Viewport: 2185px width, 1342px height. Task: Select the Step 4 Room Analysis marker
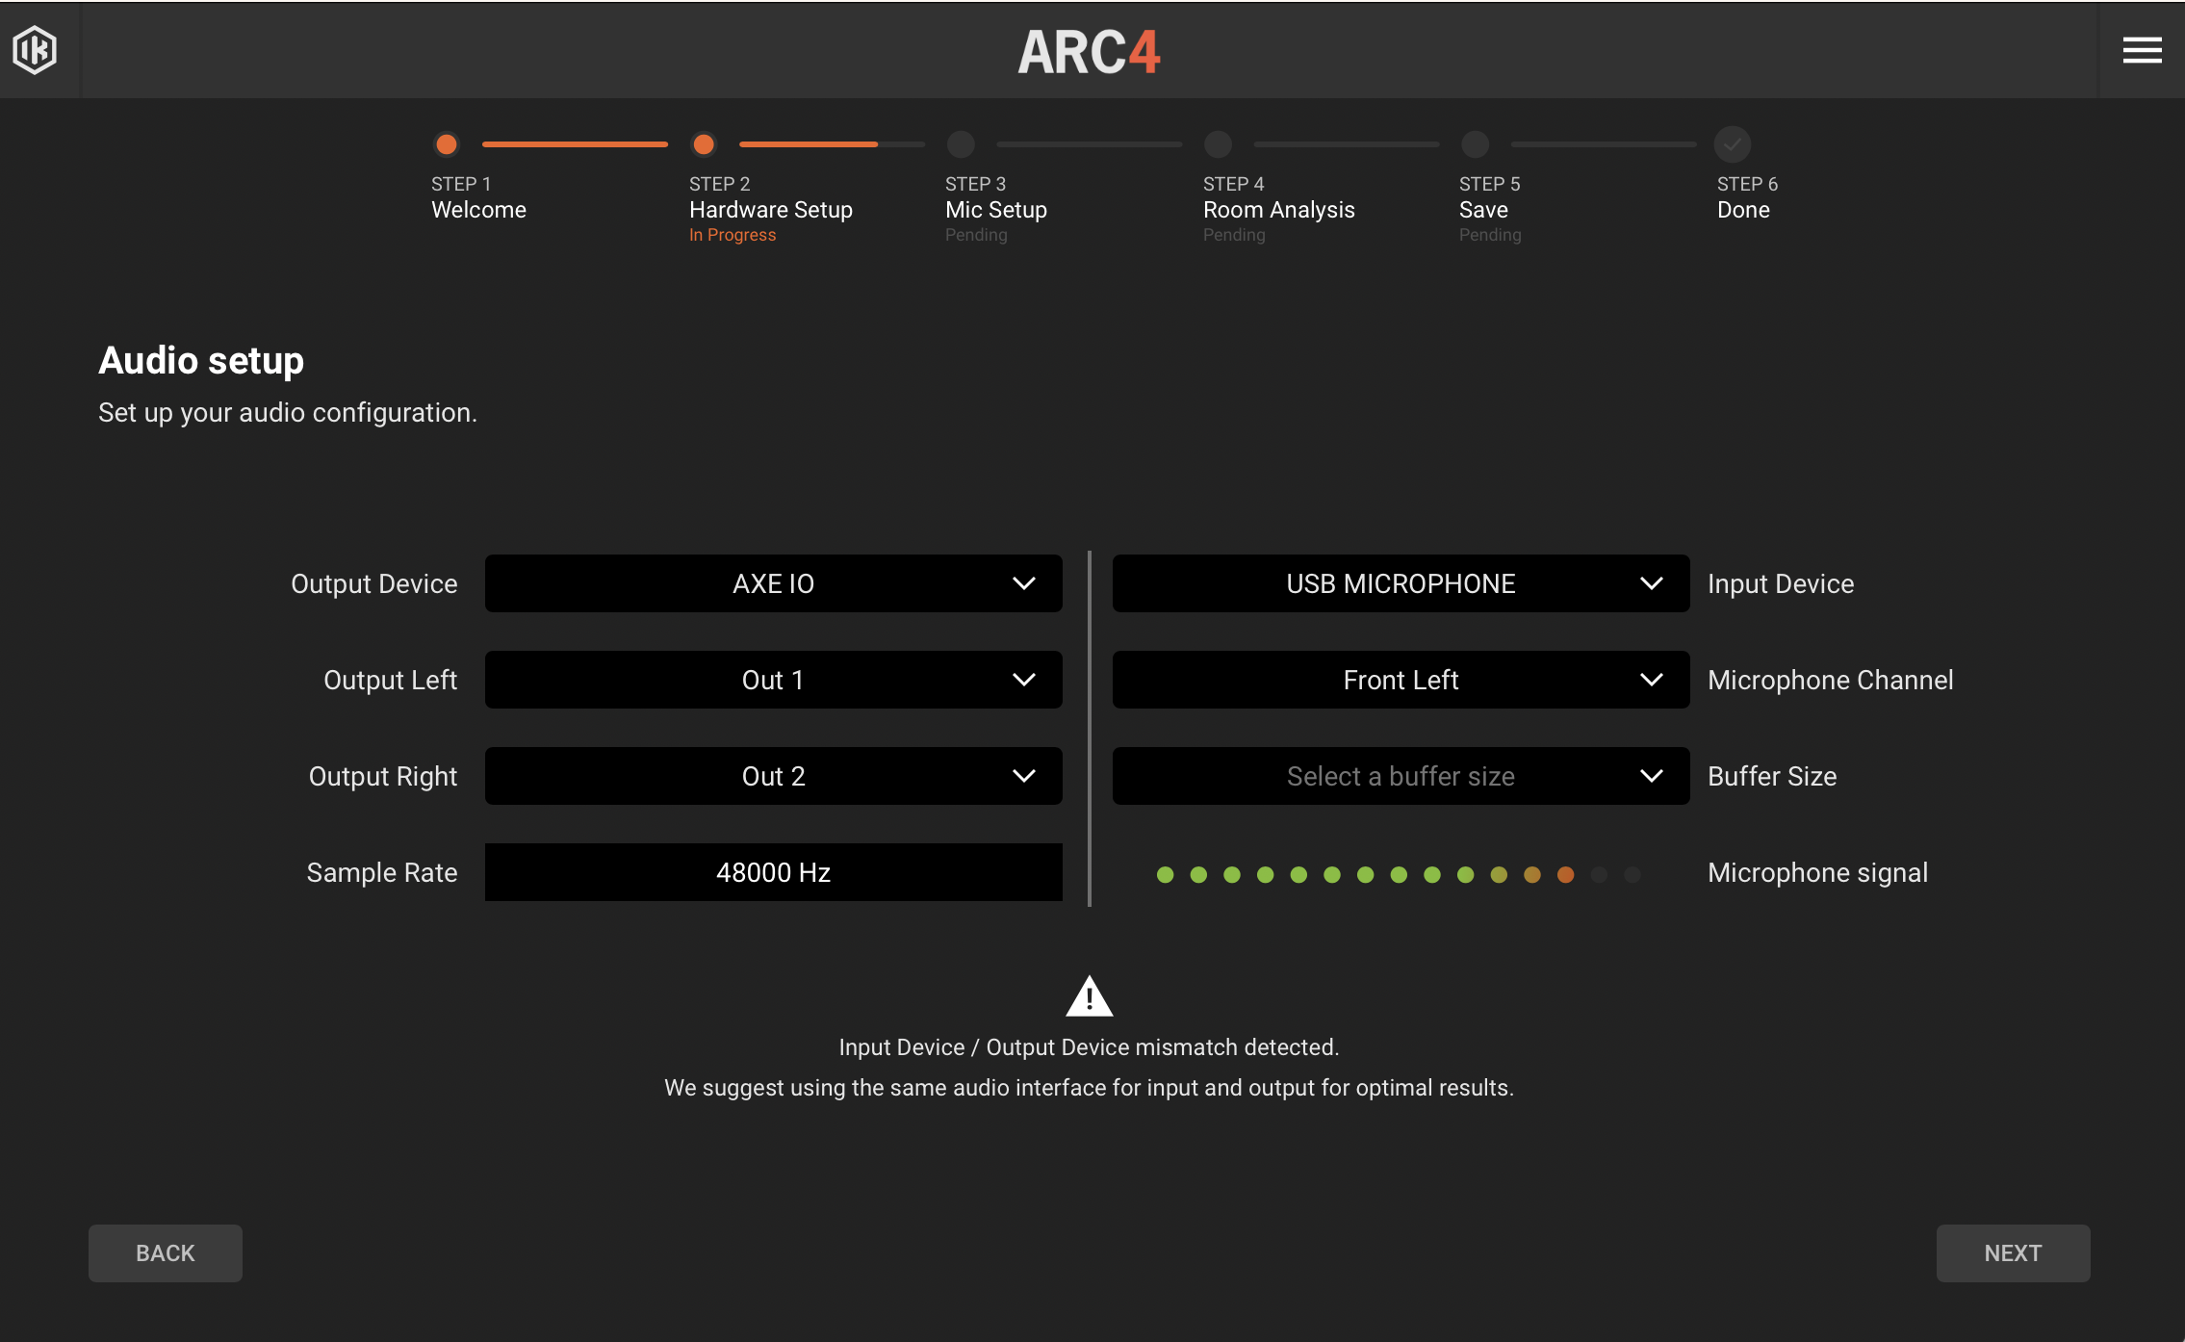coord(1218,144)
